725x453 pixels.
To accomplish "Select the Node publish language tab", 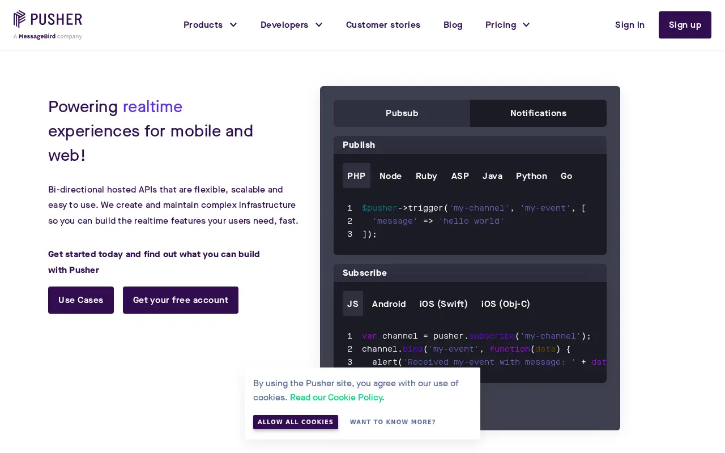I will 390,176.
